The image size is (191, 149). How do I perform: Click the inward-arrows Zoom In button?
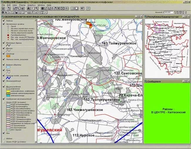(58, 8)
